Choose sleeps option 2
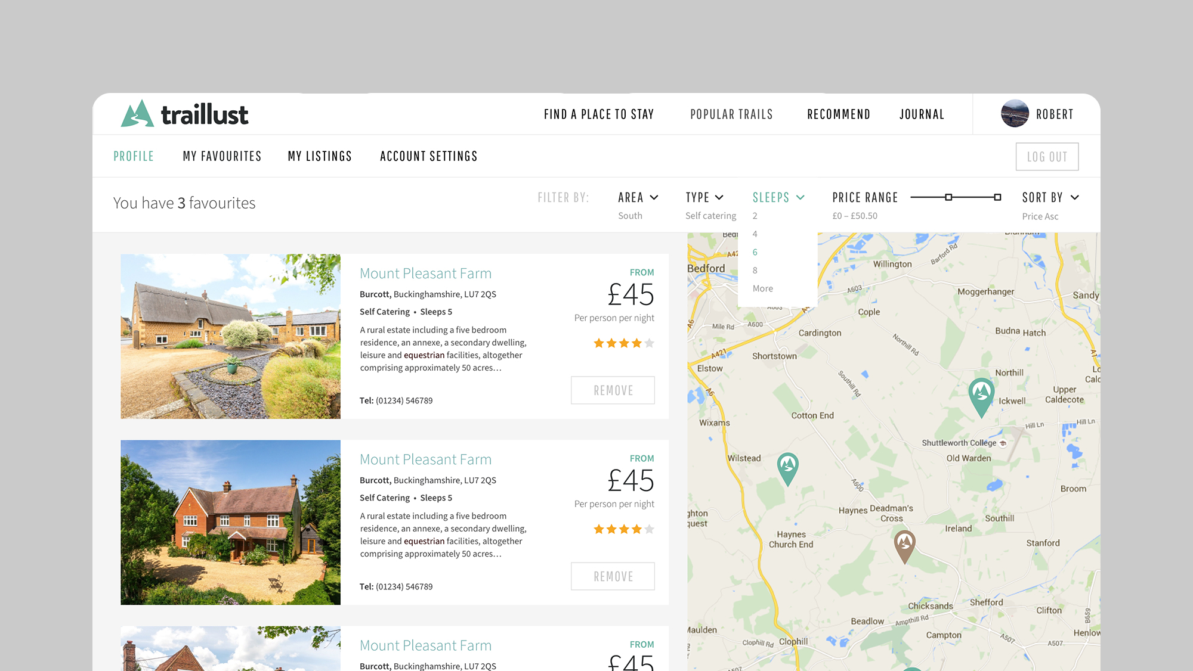The height and width of the screenshot is (671, 1193). point(755,216)
